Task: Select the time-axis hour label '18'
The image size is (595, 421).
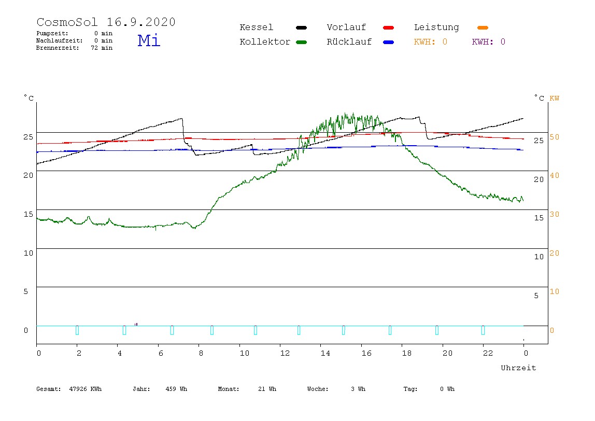Action: (407, 354)
